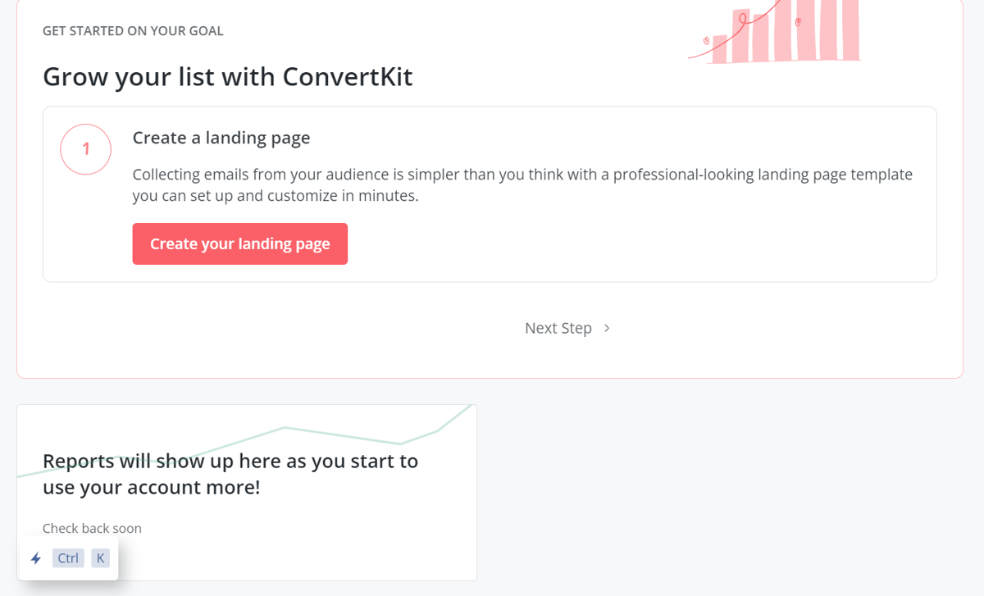
Task: Click the 'GET STARTED ON YOUR GOAL' label
Action: pos(133,31)
